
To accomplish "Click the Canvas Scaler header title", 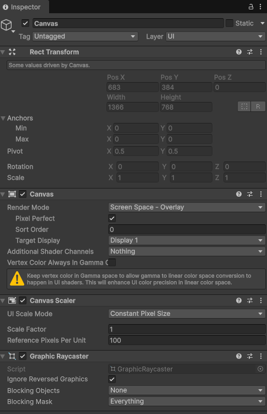I will click(x=52, y=300).
